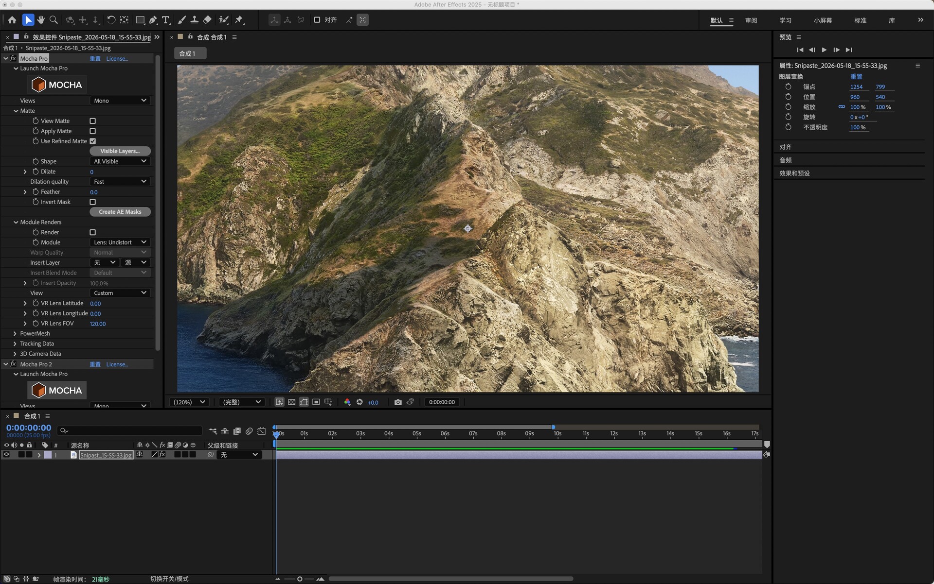Click the first Mocha Pro License link

click(x=117, y=59)
